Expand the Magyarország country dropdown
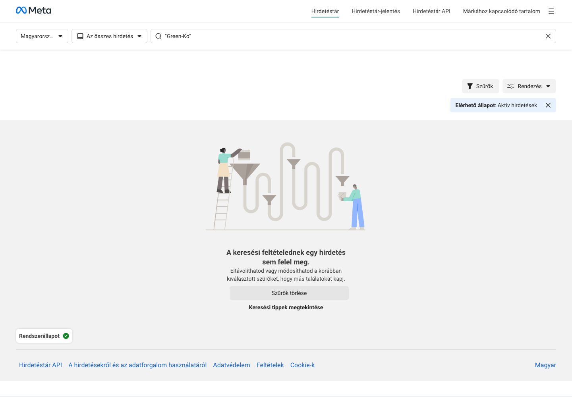Screen dimensions: 572x397 point(42,36)
